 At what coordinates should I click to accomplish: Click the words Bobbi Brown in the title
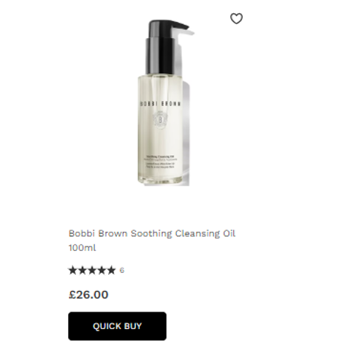[x=98, y=233]
